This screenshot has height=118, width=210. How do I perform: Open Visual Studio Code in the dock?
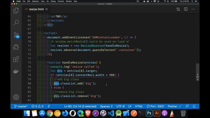pyautogui.click(x=111, y=113)
